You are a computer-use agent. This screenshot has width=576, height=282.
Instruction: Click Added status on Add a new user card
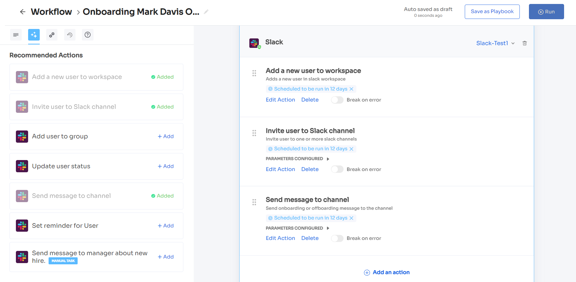[x=162, y=77]
